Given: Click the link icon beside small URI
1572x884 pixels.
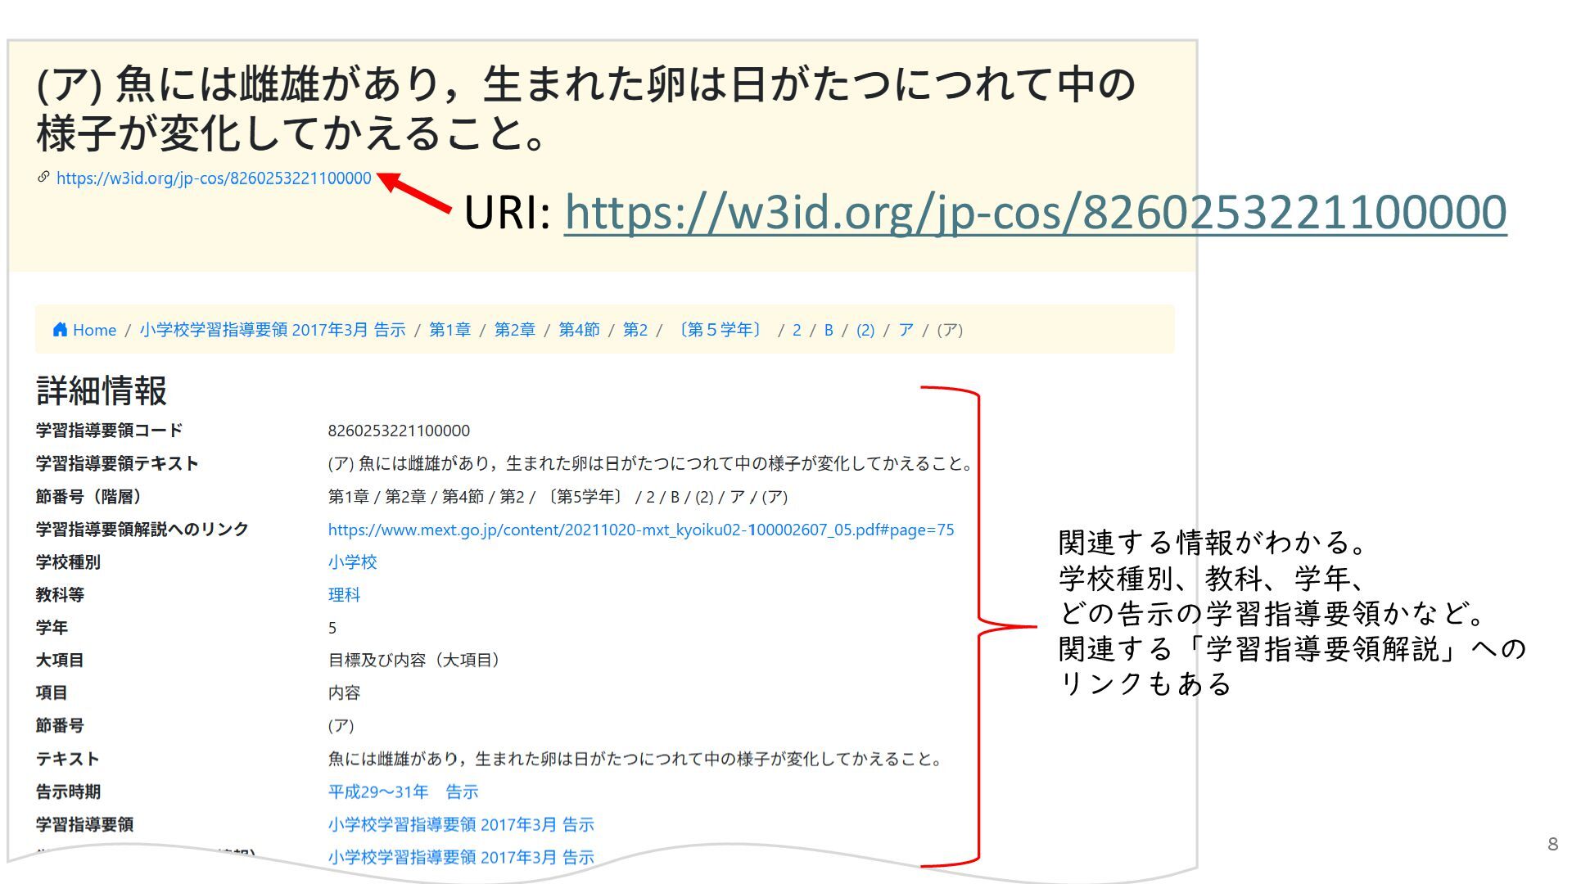Looking at the screenshot, I should coord(43,177).
